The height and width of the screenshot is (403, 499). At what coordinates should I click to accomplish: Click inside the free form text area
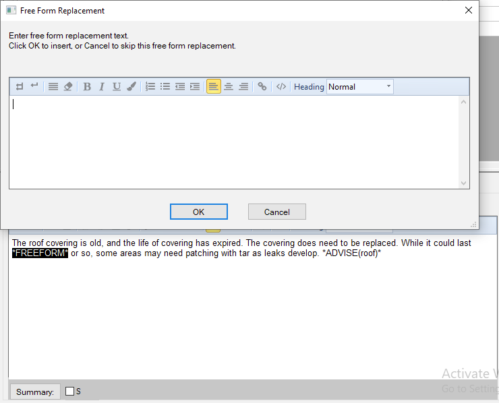pyautogui.click(x=234, y=142)
